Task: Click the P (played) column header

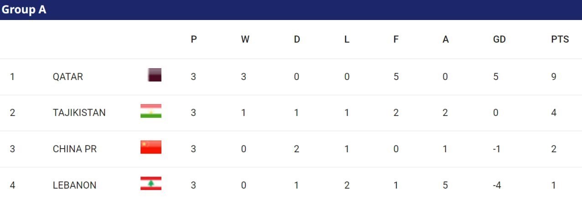Action: [x=194, y=40]
